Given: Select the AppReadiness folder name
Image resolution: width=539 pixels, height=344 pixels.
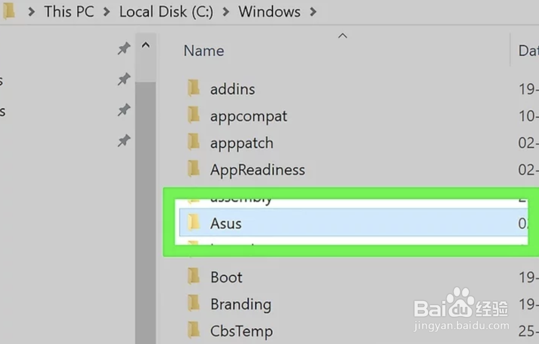Looking at the screenshot, I should point(257,170).
